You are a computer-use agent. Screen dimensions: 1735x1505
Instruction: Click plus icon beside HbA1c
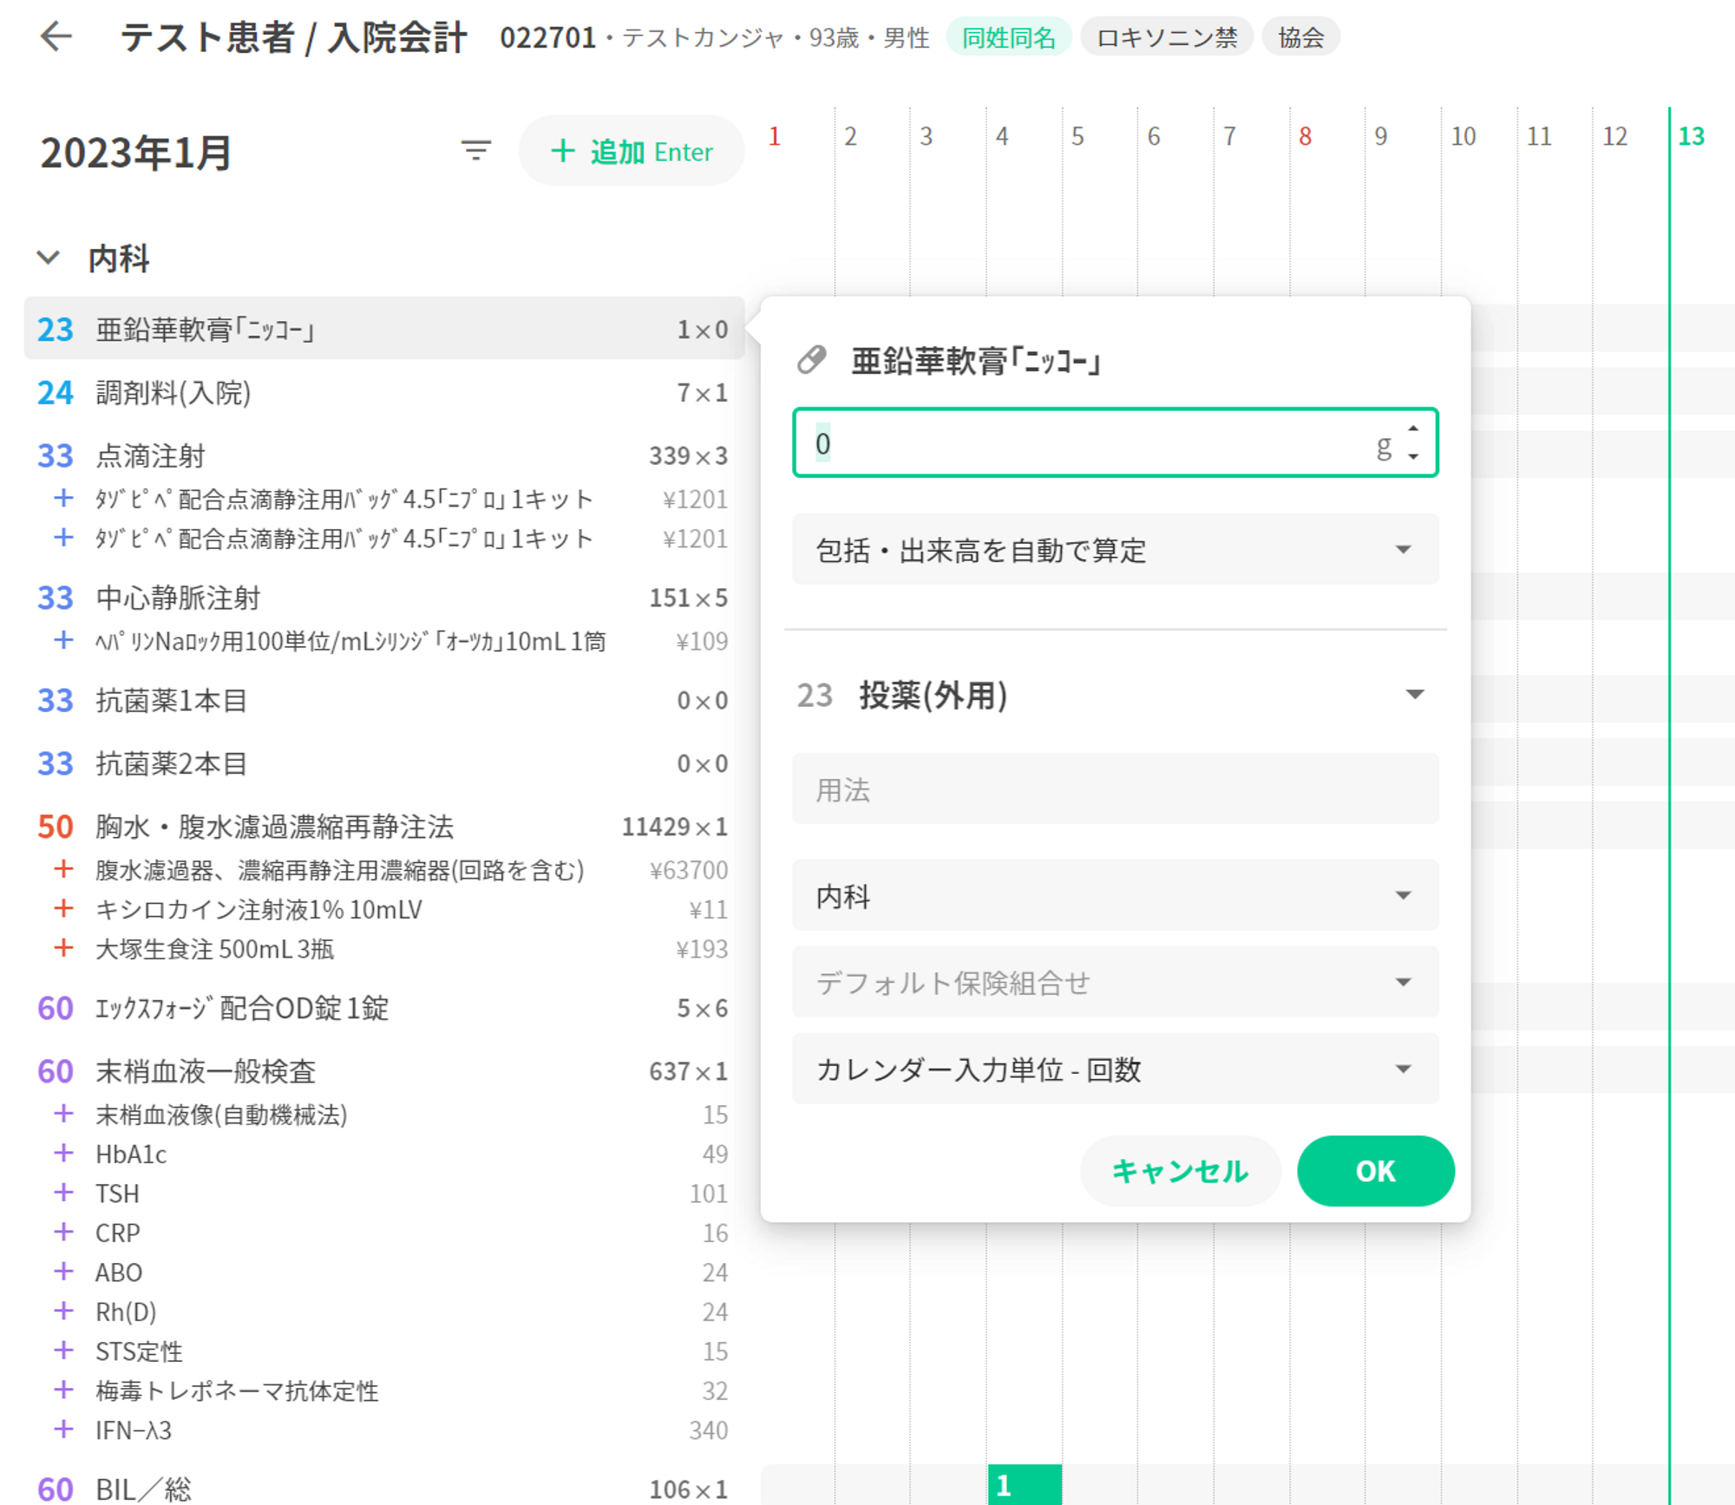(x=63, y=1153)
